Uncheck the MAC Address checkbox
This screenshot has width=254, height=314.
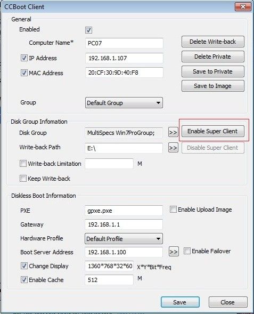(24, 73)
